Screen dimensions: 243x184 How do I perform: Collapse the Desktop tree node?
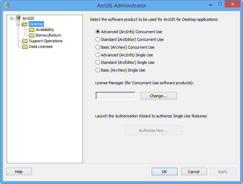[x=18, y=24]
